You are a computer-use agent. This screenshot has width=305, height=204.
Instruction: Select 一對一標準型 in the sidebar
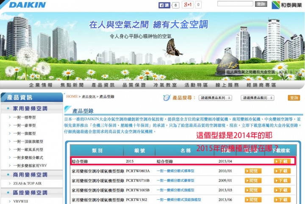[24, 117]
